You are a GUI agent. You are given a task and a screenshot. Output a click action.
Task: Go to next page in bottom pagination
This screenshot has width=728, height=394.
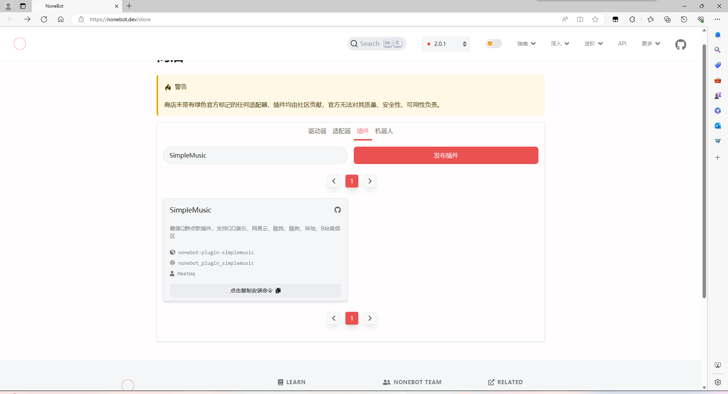pyautogui.click(x=370, y=318)
